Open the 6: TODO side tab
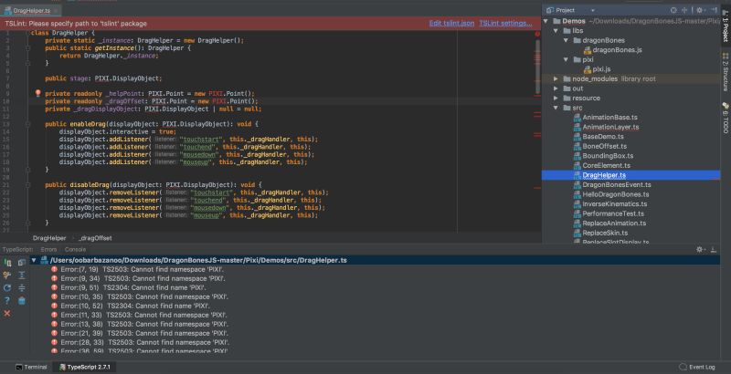Screen dimensions: 731x374 (726, 118)
